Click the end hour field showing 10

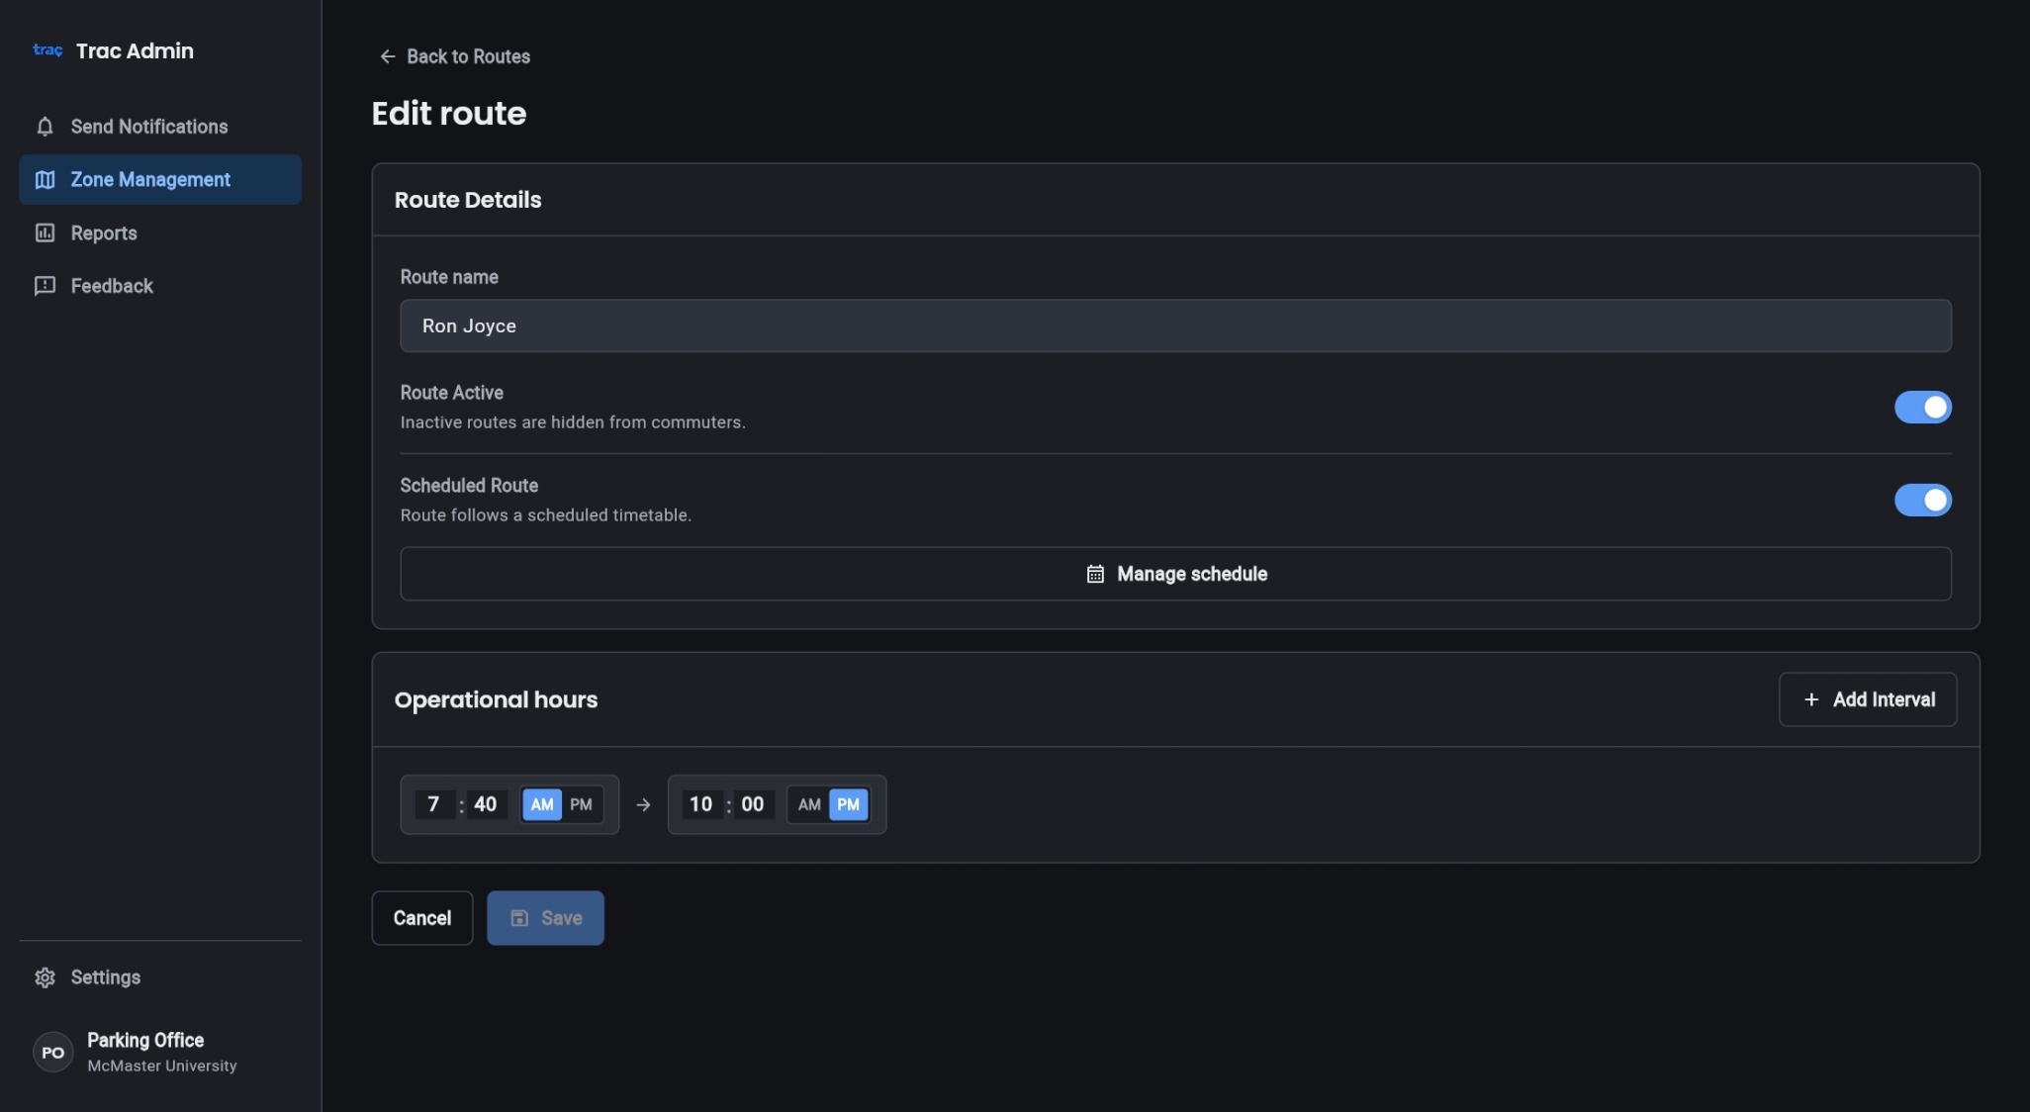click(700, 804)
